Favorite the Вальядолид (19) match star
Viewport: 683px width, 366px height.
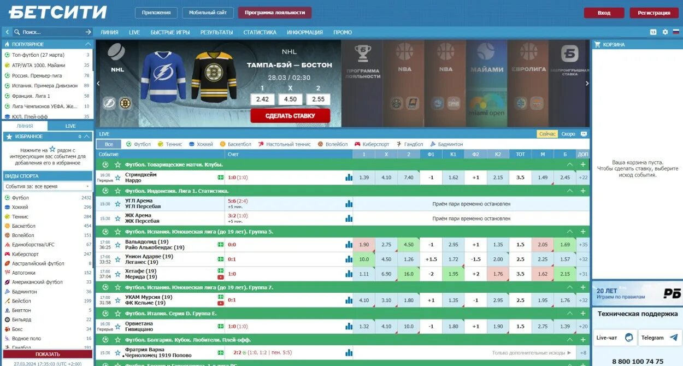[x=117, y=245]
